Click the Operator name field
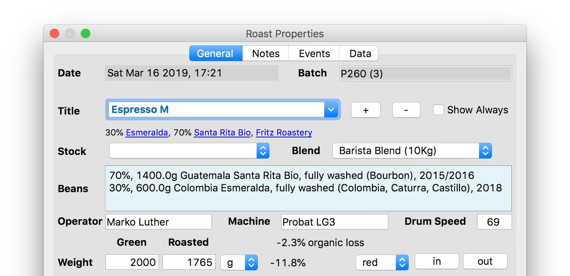This screenshot has width=570, height=276. (x=158, y=222)
